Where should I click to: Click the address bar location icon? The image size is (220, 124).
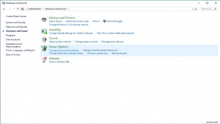click(x=22, y=9)
